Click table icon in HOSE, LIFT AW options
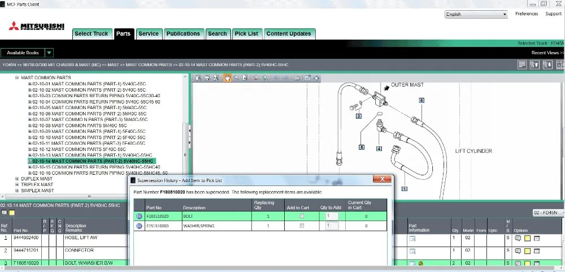Image resolution: width=565 pixels, height=272 pixels. click(x=537, y=239)
